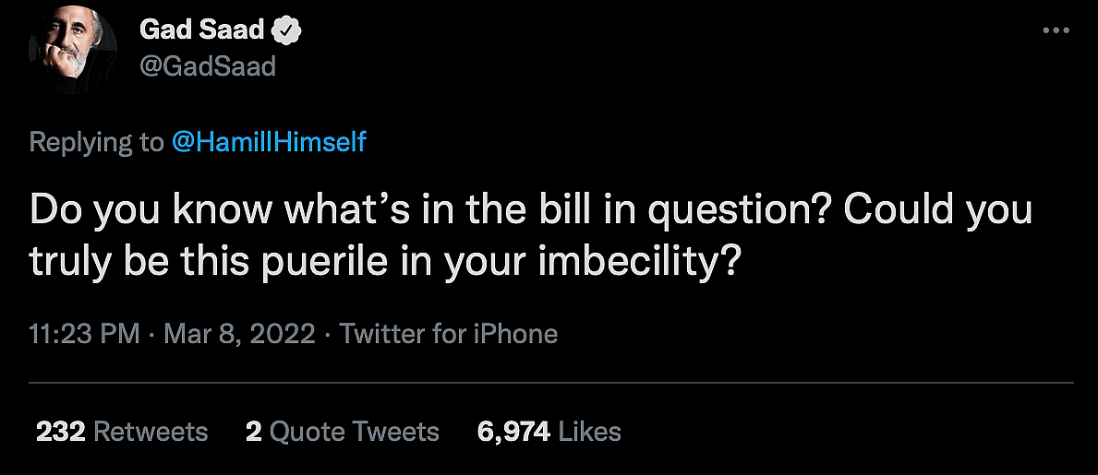Click the number 6,974 in likes count
The image size is (1098, 475).
[513, 431]
